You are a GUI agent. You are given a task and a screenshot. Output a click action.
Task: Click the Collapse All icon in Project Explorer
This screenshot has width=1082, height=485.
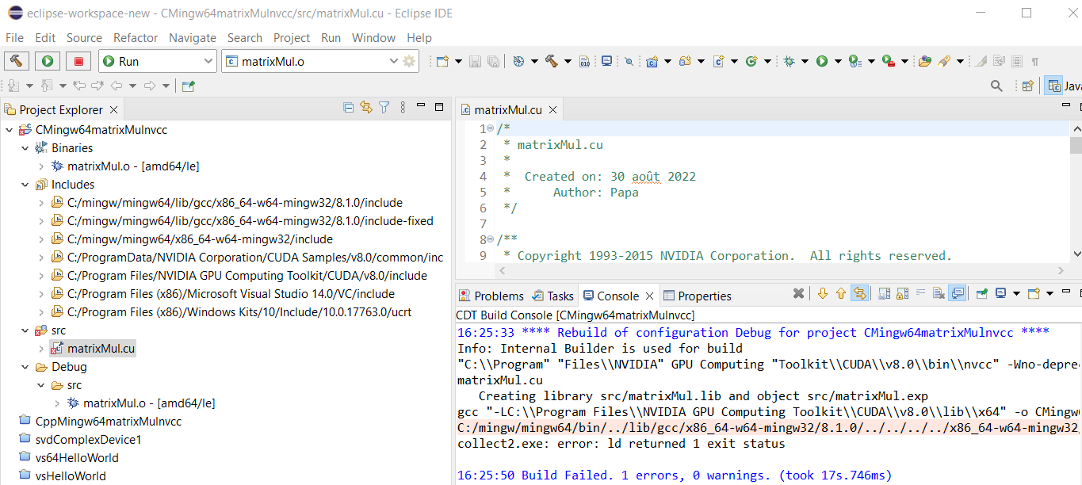click(x=349, y=108)
